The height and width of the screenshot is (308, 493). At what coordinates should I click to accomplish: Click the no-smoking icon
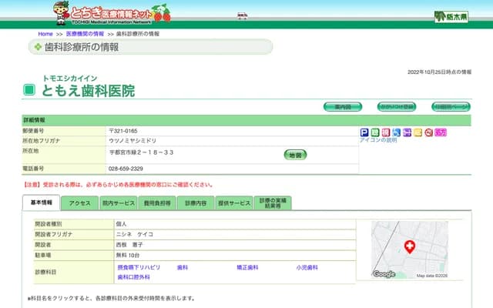pyautogui.click(x=429, y=132)
